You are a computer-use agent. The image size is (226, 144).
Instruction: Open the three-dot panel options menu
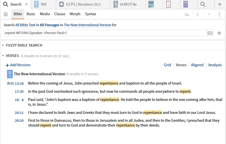point(220,14)
